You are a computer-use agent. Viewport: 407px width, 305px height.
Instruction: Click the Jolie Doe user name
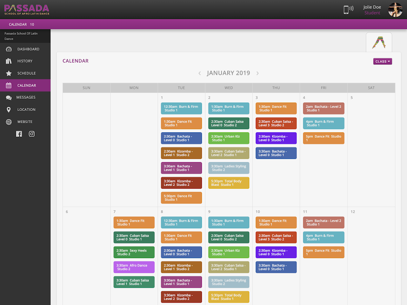[x=372, y=7]
